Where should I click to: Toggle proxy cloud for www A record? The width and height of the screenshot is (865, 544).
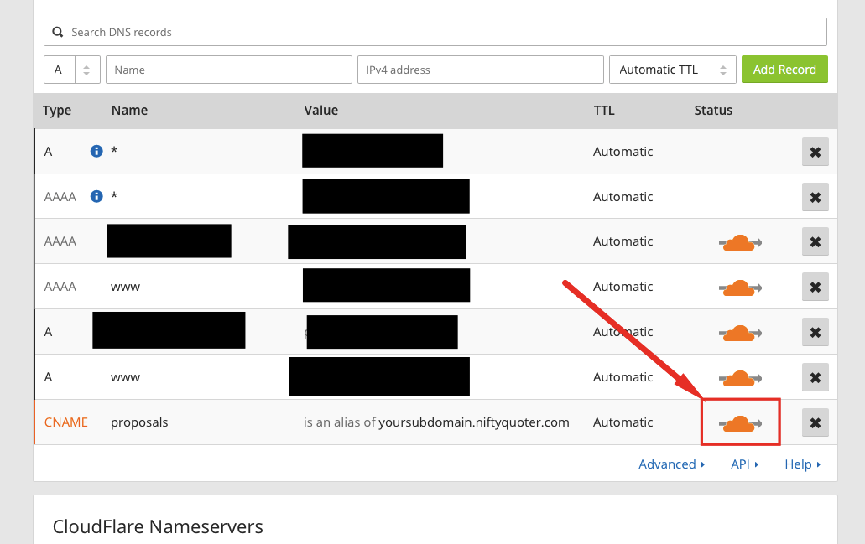739,378
